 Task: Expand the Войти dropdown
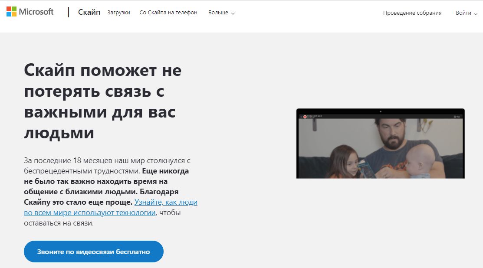(467, 13)
